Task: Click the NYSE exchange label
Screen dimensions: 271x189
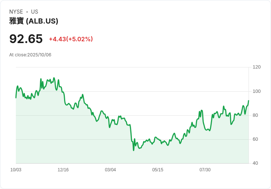Action: point(16,12)
